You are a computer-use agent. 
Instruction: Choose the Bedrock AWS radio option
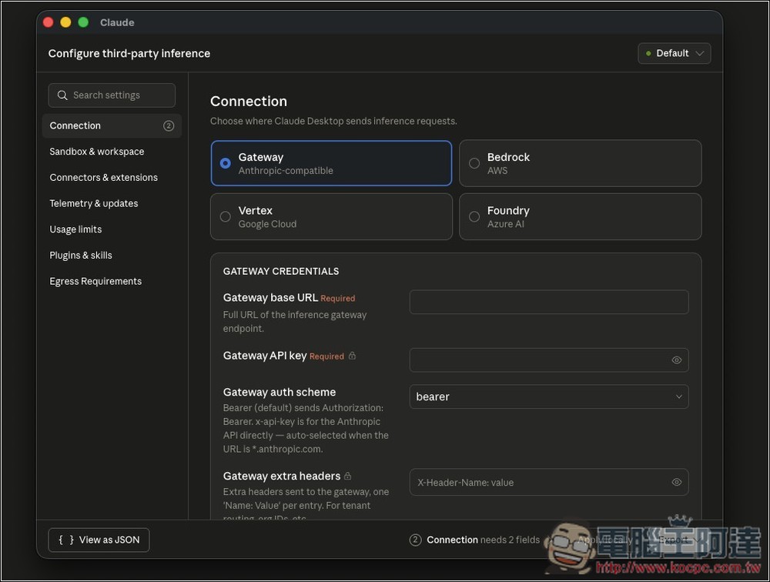point(474,163)
